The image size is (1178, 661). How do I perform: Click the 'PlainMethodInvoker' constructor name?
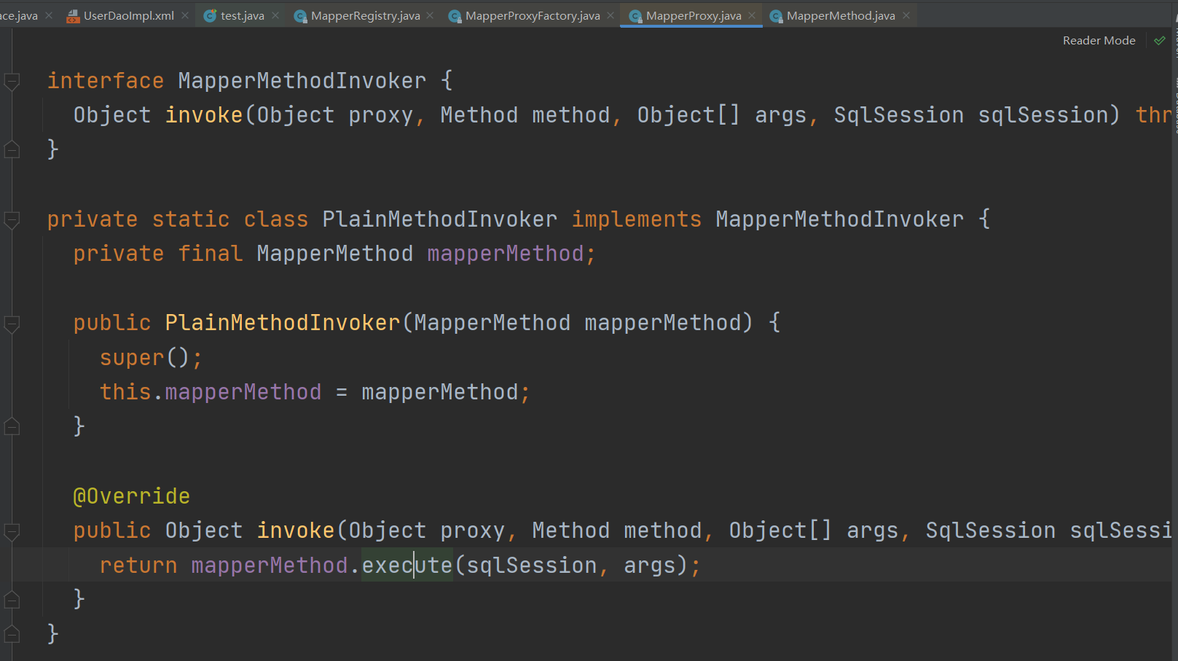click(x=283, y=323)
